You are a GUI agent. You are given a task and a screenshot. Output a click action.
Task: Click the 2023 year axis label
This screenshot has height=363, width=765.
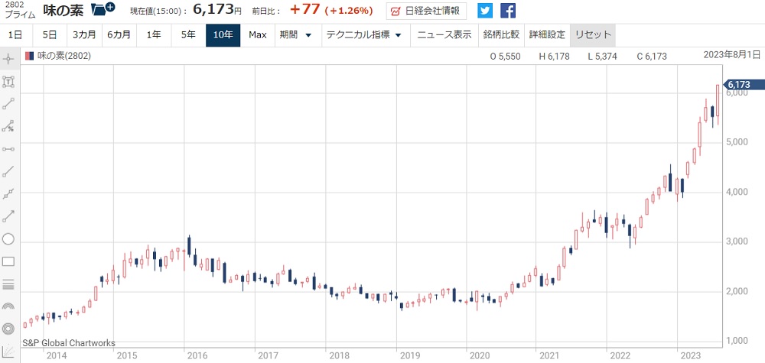(691, 355)
